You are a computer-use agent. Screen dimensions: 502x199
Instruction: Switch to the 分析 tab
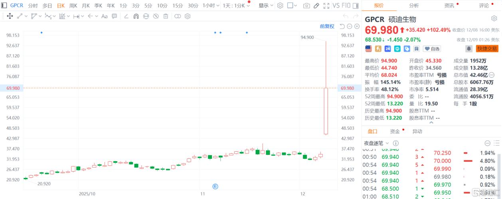click(x=414, y=6)
